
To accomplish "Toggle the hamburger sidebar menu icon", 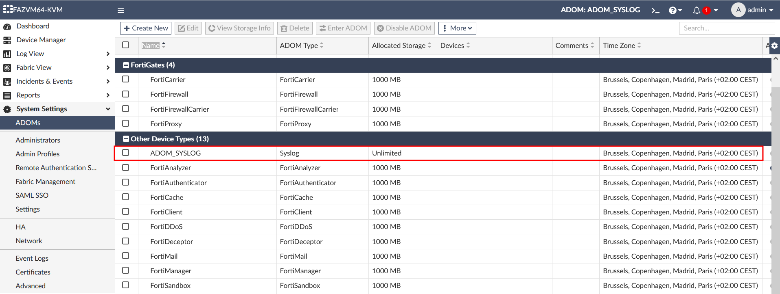I will point(121,10).
